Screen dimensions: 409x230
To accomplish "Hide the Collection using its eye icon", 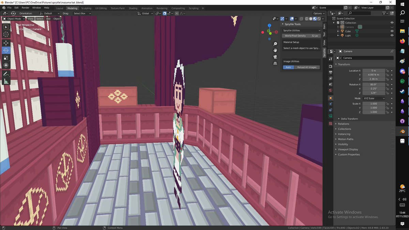I will click(x=392, y=23).
